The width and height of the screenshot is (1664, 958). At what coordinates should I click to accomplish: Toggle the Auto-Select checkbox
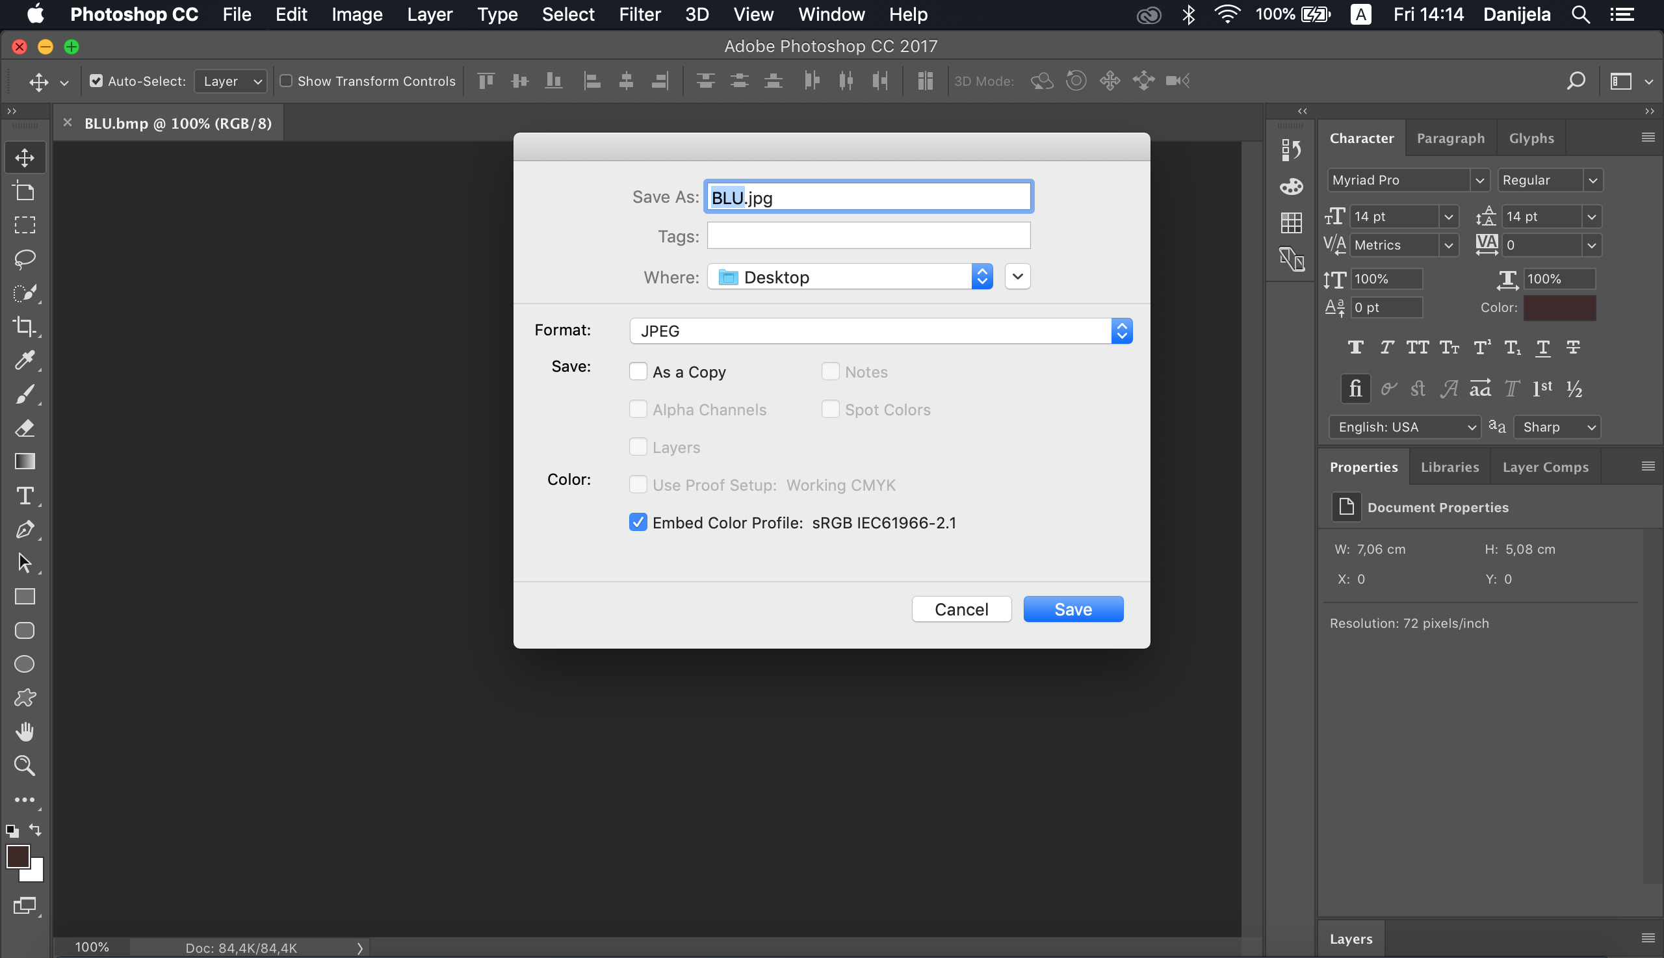[96, 81]
